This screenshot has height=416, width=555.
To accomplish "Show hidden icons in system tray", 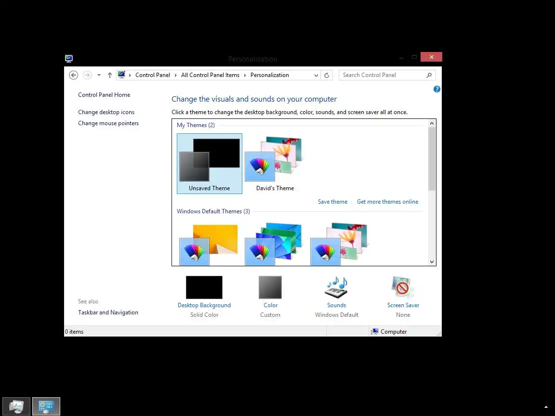I will [x=546, y=407].
